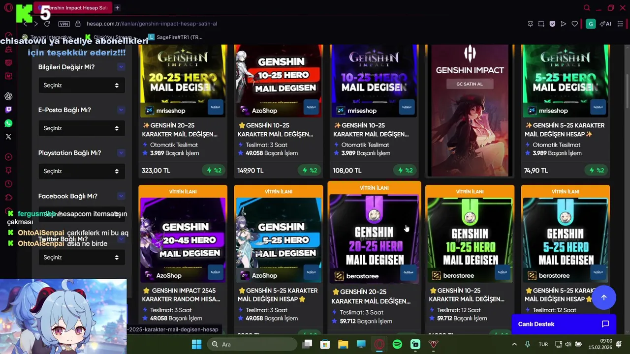Click the snapshot capture icon in toolbar
Image resolution: width=630 pixels, height=354 pixels.
pyautogui.click(x=541, y=24)
